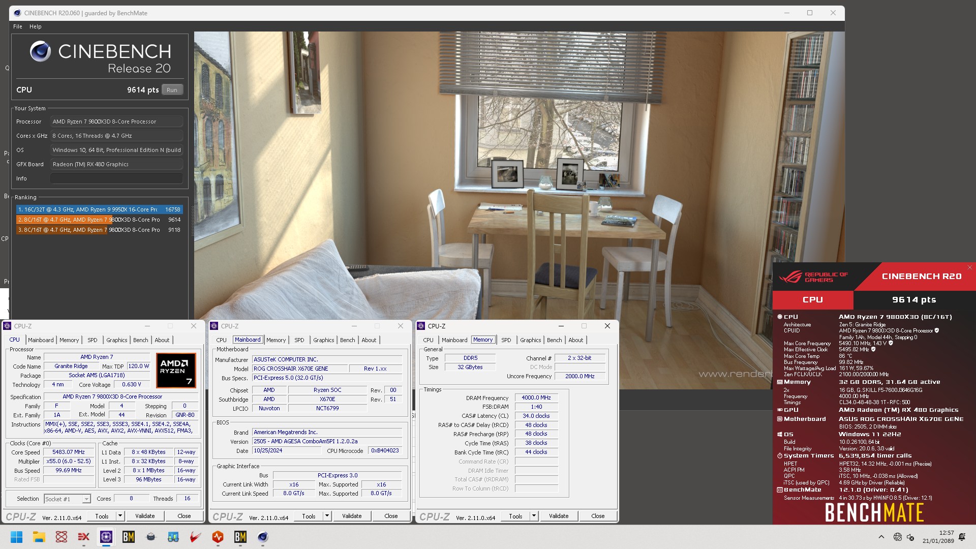
Task: Switch to SPD tab in the leftmost CPU-Z window
Action: (x=92, y=340)
